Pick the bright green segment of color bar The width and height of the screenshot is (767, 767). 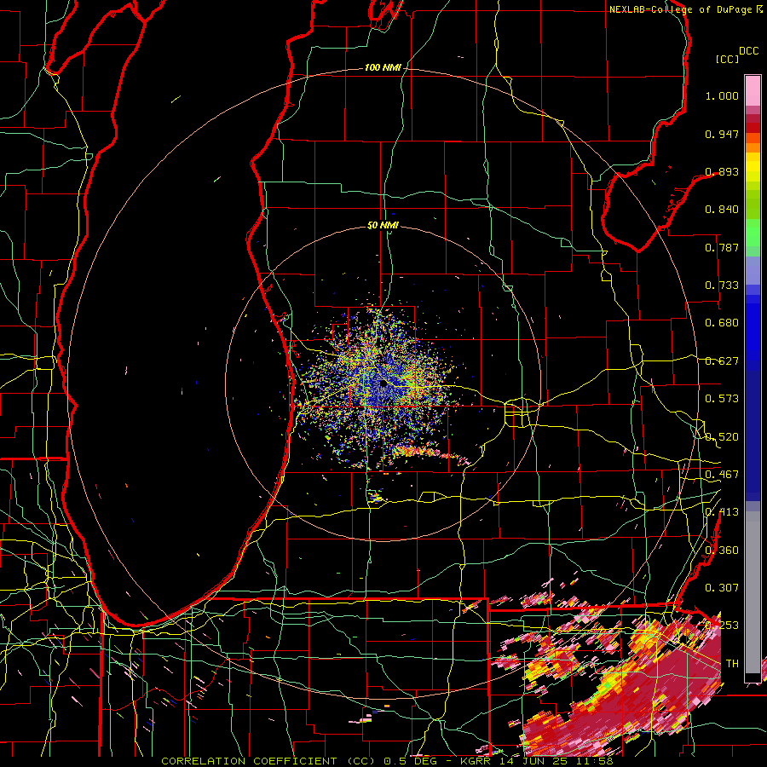753,233
